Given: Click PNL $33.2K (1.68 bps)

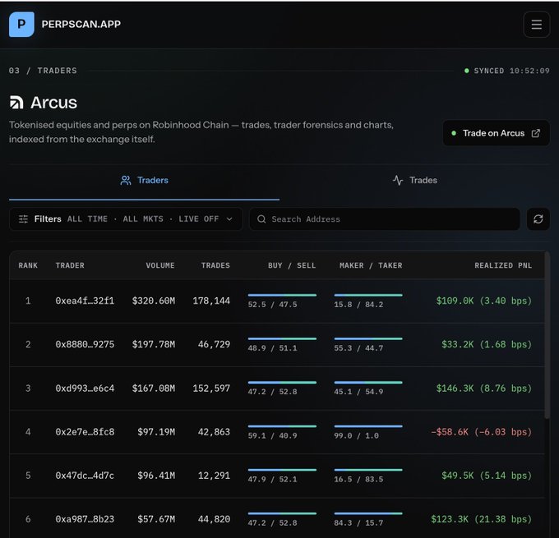Looking at the screenshot, I should (x=487, y=344).
